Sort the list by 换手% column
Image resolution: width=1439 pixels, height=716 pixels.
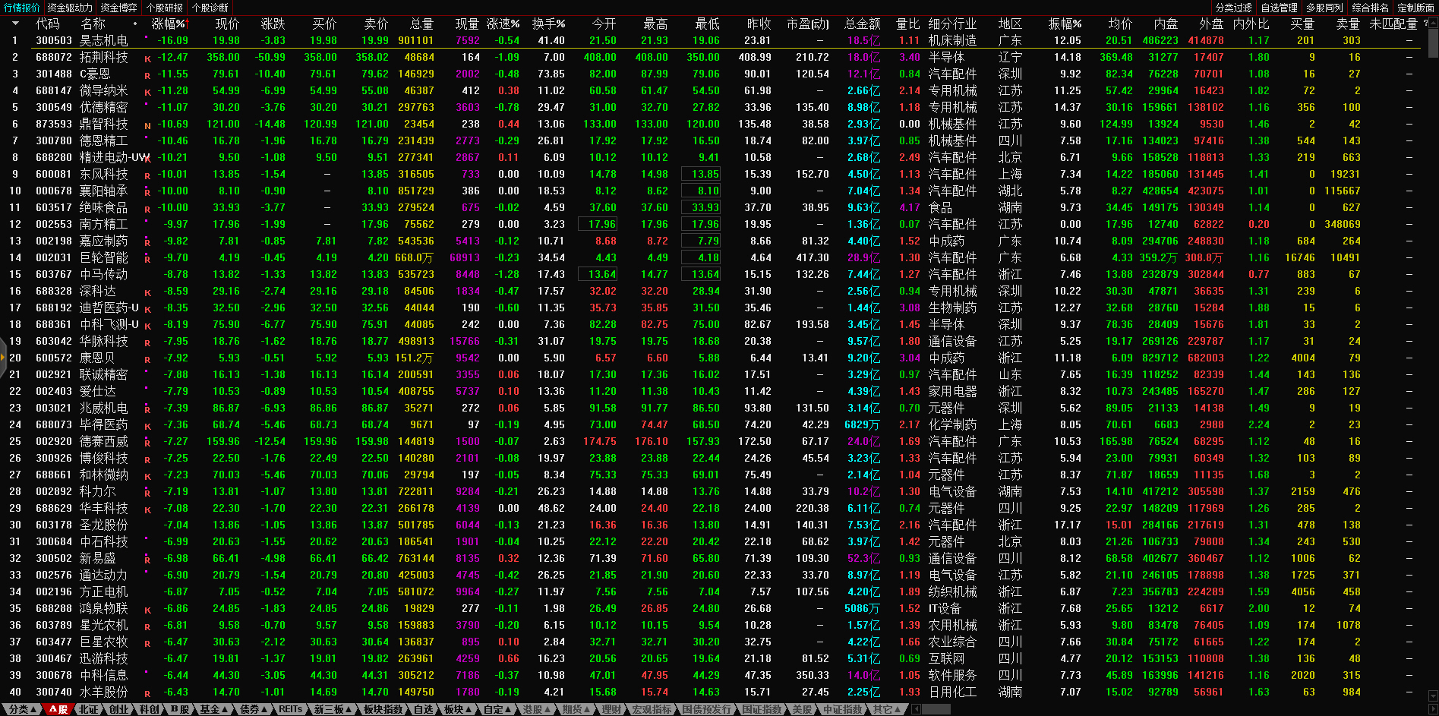[548, 24]
